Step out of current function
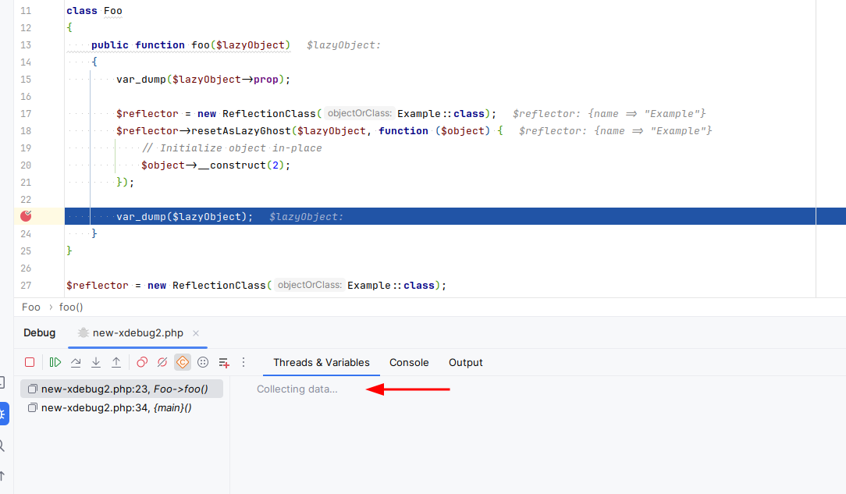The height and width of the screenshot is (494, 846). click(116, 362)
